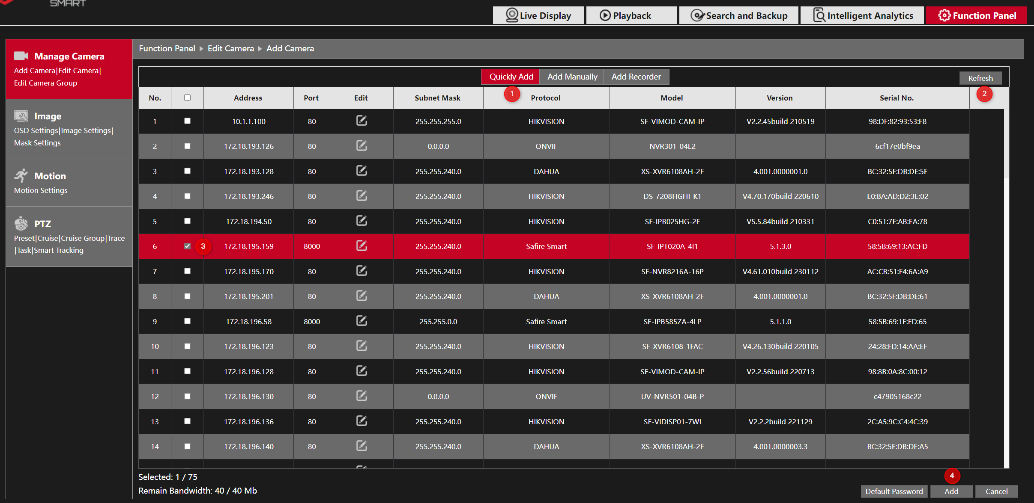The height and width of the screenshot is (503, 1034).
Task: Sort by the Protocol column header
Action: (x=546, y=98)
